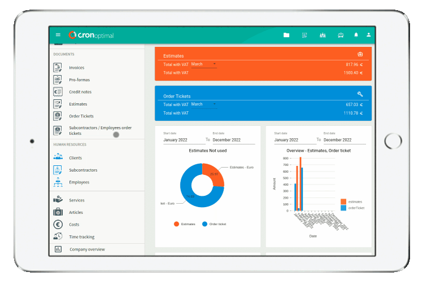Image resolution: width=427 pixels, height=294 pixels.
Task: Go to Company overview
Action: click(x=87, y=249)
